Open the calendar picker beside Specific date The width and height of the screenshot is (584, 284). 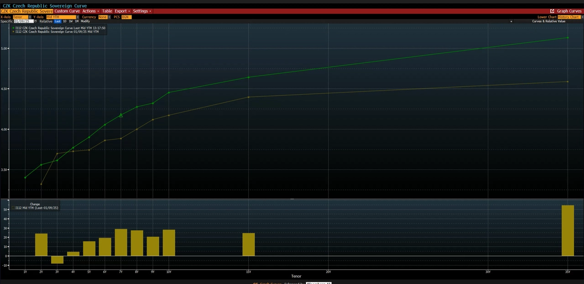click(36, 21)
